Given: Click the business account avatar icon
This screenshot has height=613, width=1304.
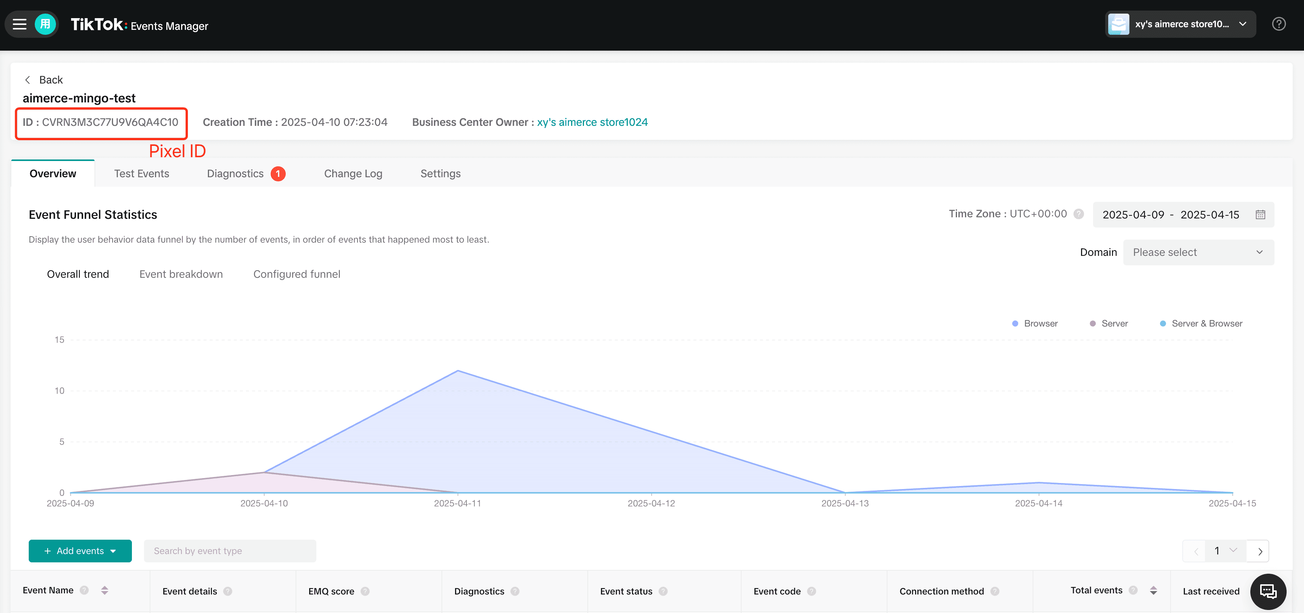Looking at the screenshot, I should 1118,24.
